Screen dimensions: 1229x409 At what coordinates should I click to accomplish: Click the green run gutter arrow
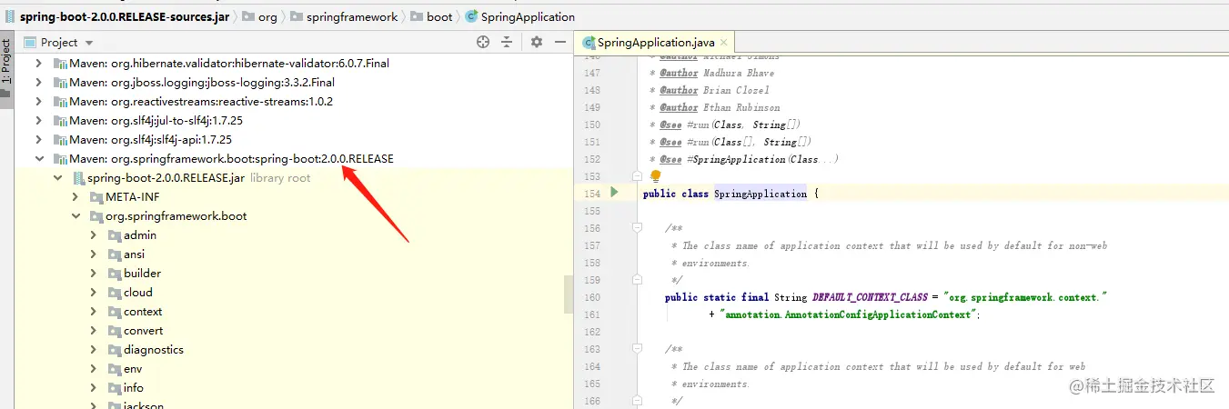pyautogui.click(x=615, y=193)
